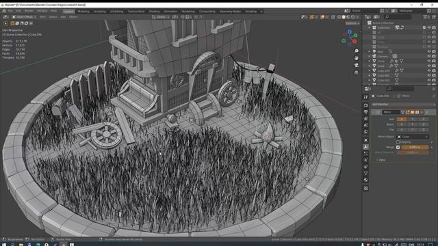This screenshot has width=438, height=246.
Task: Open the Physics properties tab
Action: coord(365,160)
